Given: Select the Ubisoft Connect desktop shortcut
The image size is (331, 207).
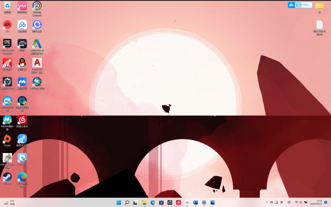Looking at the screenshot, I should (37, 9).
